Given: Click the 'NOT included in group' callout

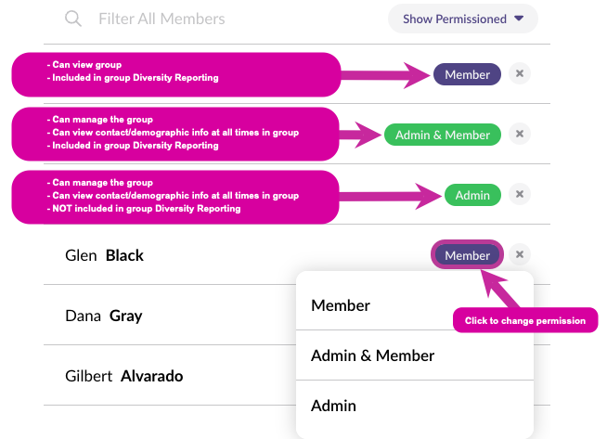Looking at the screenshot, I should pyautogui.click(x=174, y=195).
